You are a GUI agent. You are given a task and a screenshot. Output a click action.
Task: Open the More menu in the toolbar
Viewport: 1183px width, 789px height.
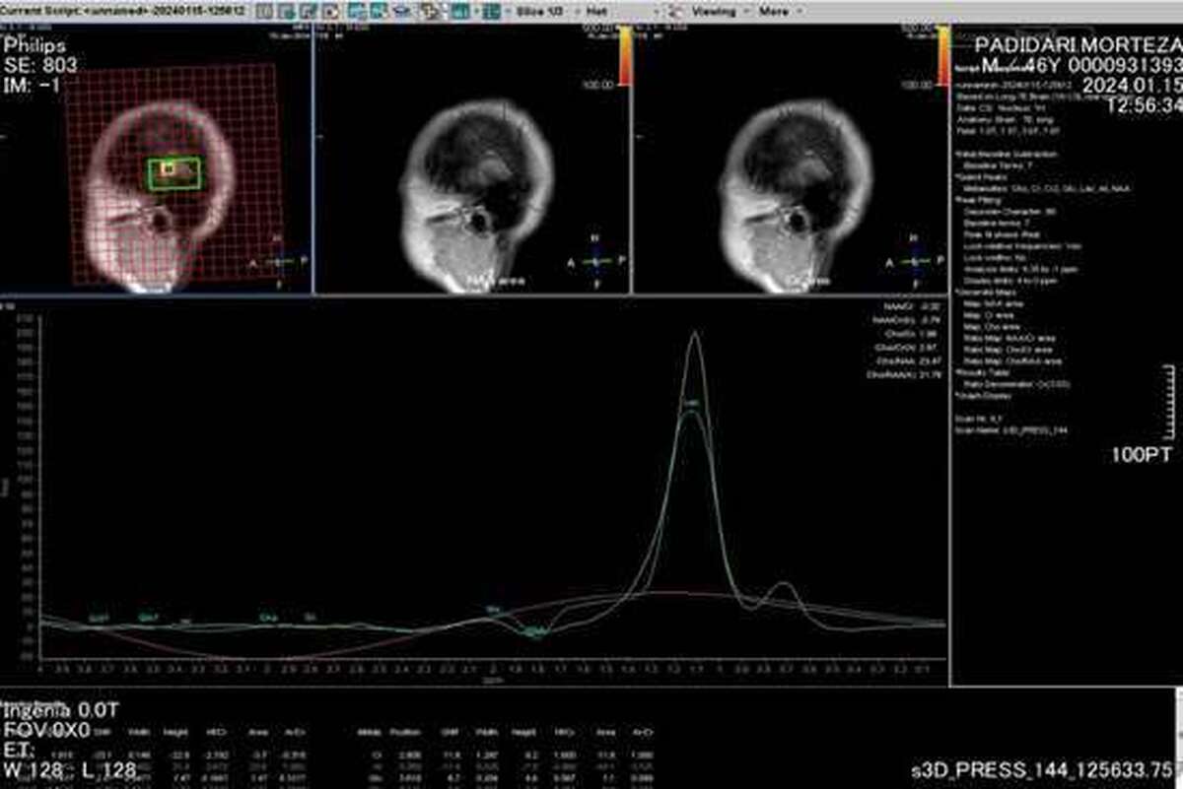pyautogui.click(x=778, y=12)
